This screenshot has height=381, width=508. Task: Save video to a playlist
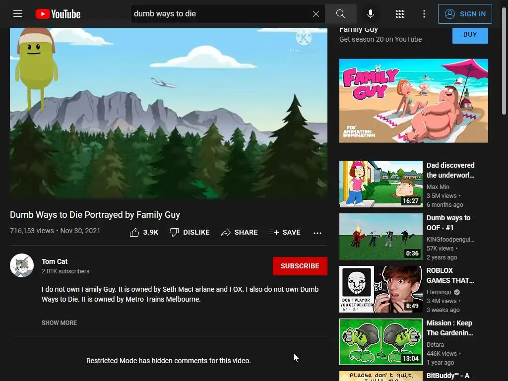[x=284, y=232]
